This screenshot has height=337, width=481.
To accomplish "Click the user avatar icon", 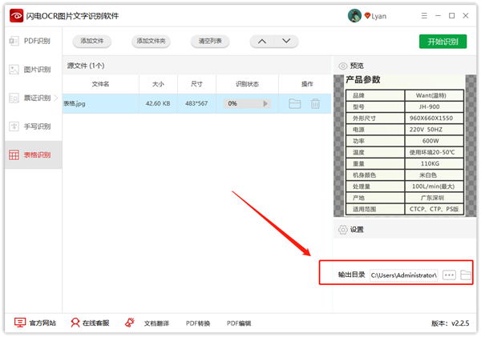I will pos(354,15).
